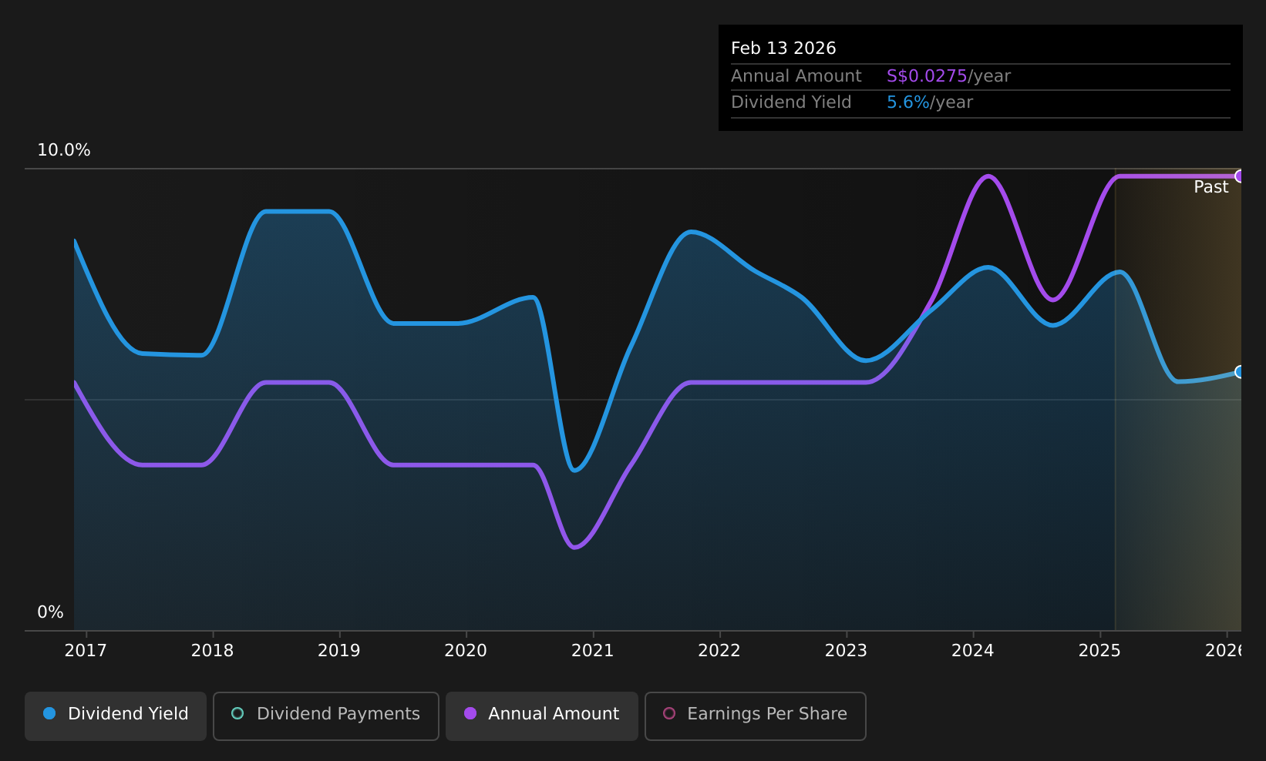This screenshot has height=761, width=1266.
Task: Enable the Dividend Payments series
Action: tap(325, 716)
